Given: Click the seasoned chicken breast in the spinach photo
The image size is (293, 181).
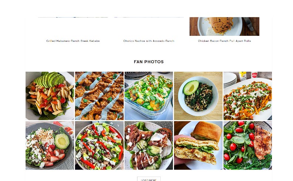Looking at the screenshot, I should pos(263,142).
